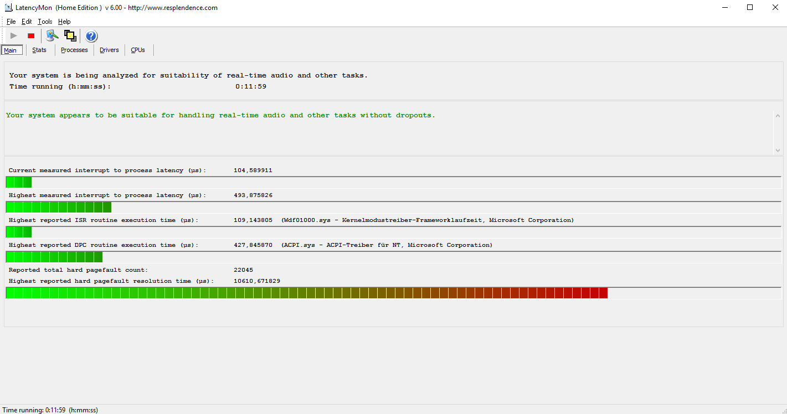Viewport: 787px width, 414px height.
Task: Open the Tools menu
Action: click(45, 22)
